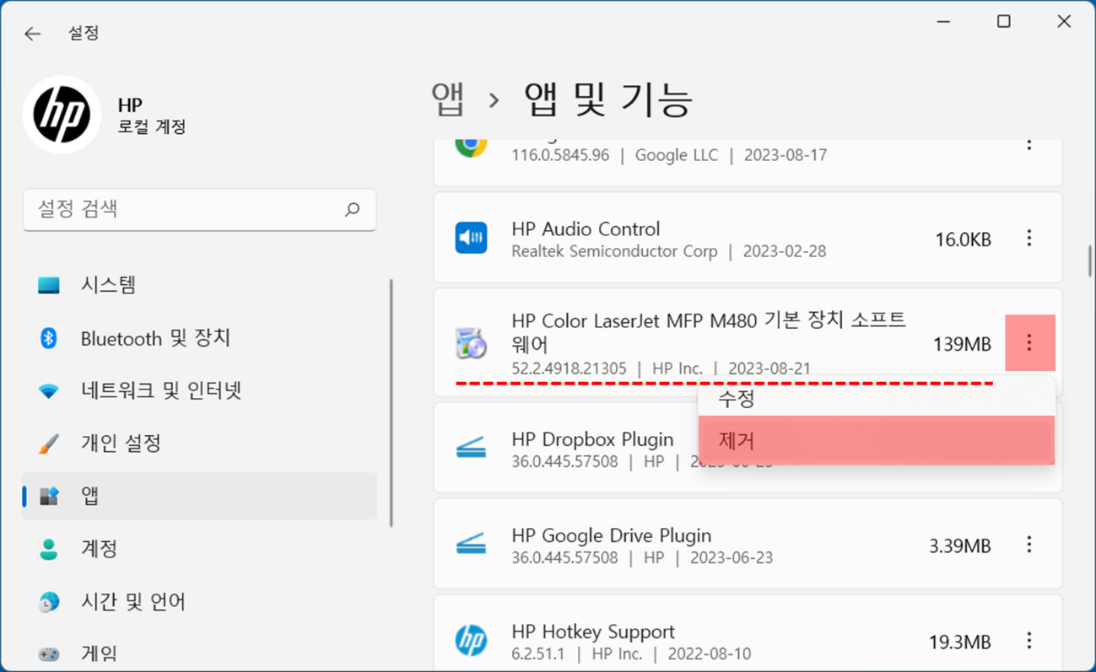1096x672 pixels.
Task: Choose 수정 from the context menu
Action: tap(877, 398)
